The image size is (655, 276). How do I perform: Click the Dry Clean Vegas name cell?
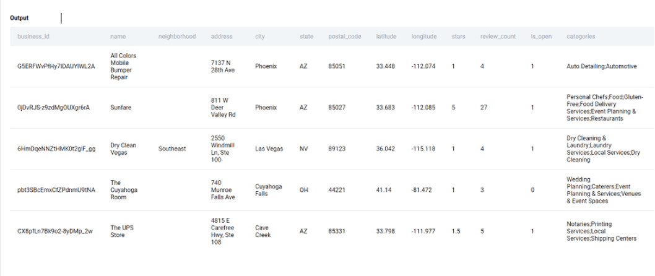point(123,149)
